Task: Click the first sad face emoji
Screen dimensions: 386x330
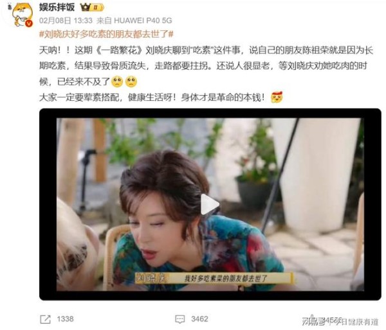Action: (x=117, y=82)
